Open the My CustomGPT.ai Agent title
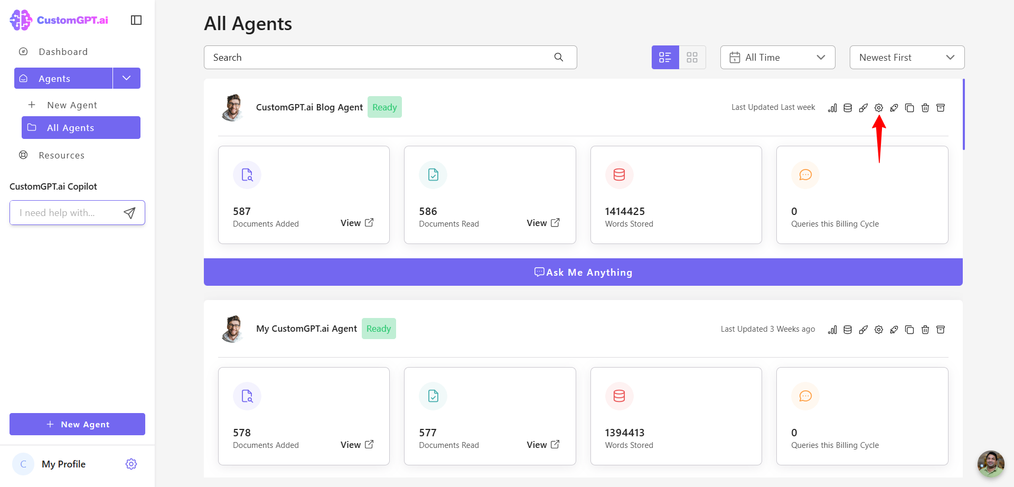This screenshot has width=1014, height=487. [306, 329]
